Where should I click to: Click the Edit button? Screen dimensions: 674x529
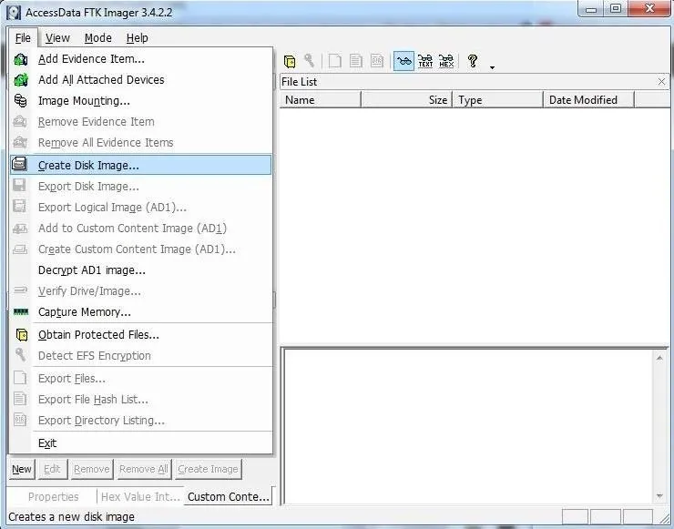pyautogui.click(x=52, y=469)
